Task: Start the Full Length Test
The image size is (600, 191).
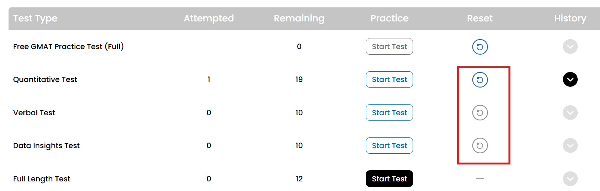Action: pyautogui.click(x=389, y=179)
